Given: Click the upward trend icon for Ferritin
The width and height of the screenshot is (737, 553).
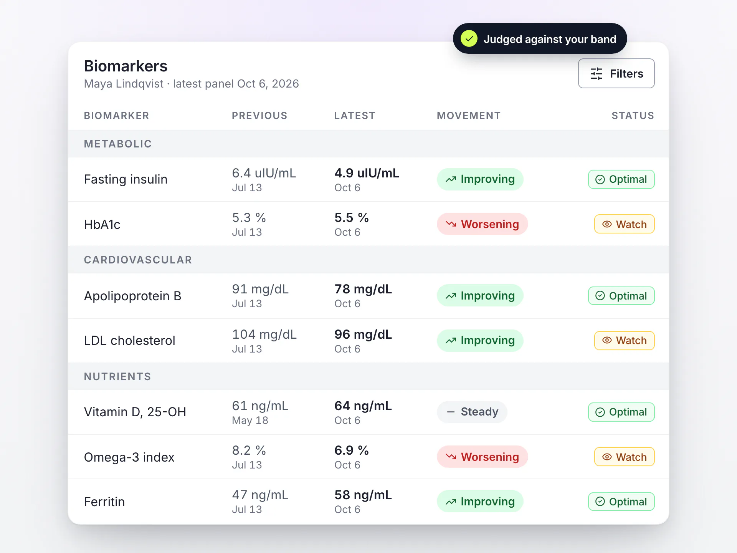Looking at the screenshot, I should 451,502.
